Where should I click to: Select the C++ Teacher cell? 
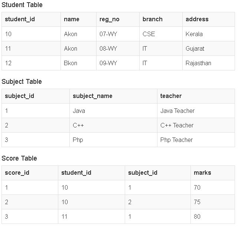click(x=177, y=125)
